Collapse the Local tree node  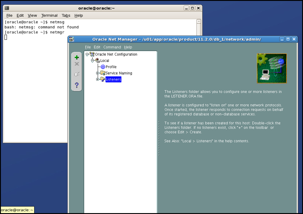92,60
